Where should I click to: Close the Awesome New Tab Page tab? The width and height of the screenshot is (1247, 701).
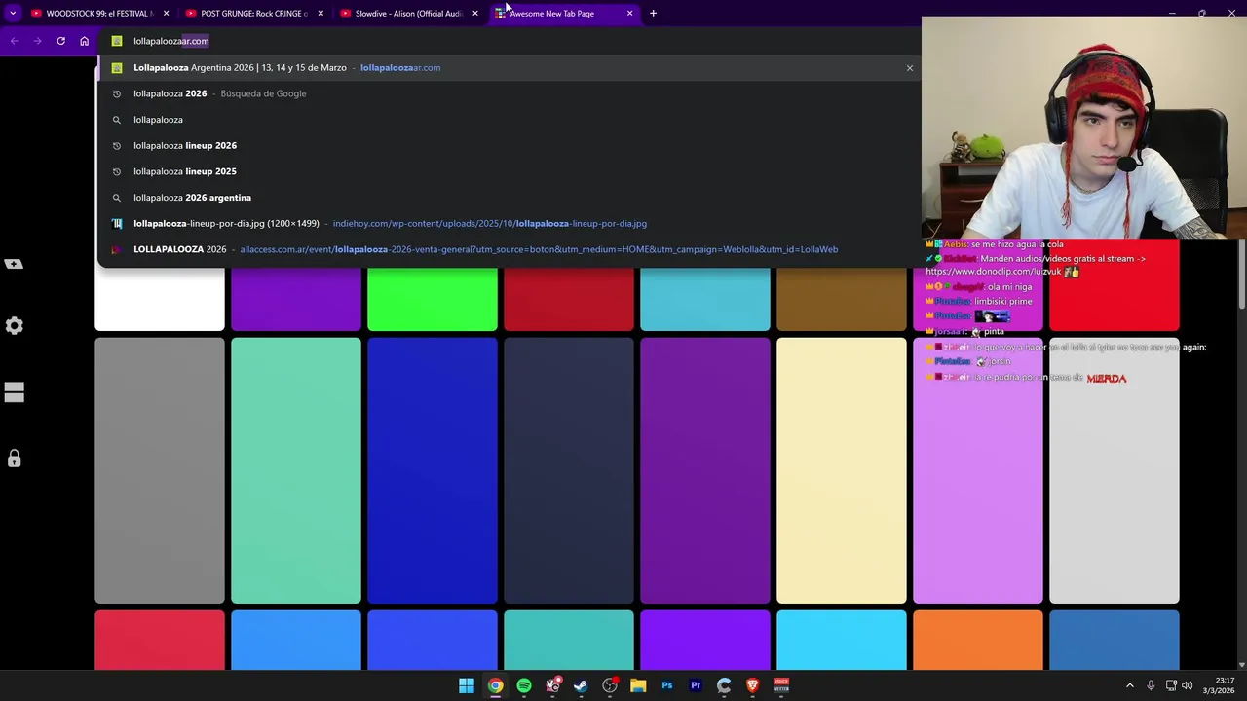[x=629, y=14]
